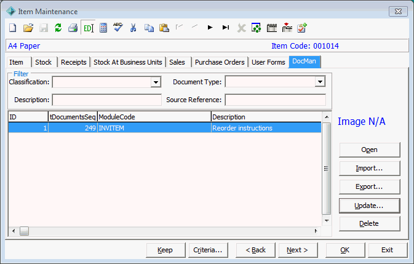This screenshot has width=414, height=264.
Task: Click the Description filter input field
Action: pyautogui.click(x=106, y=100)
